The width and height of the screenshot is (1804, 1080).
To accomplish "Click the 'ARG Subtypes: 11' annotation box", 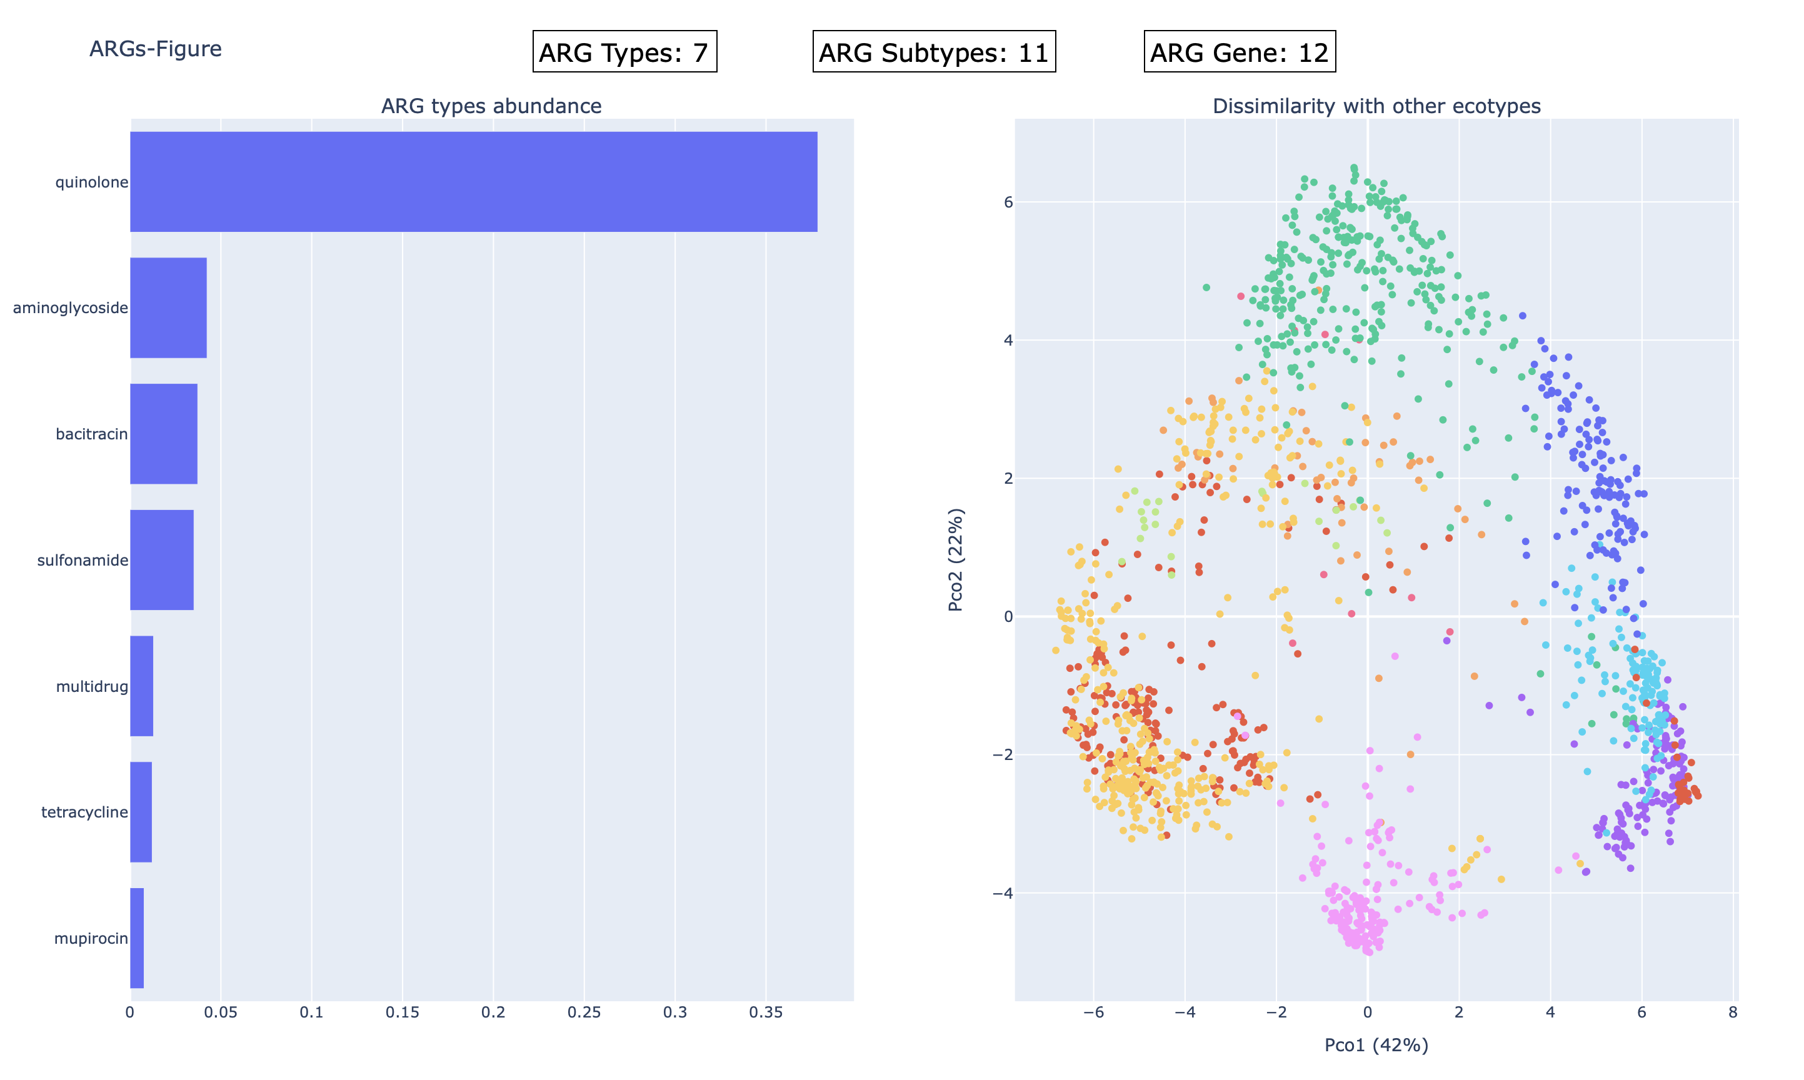I will [x=934, y=52].
